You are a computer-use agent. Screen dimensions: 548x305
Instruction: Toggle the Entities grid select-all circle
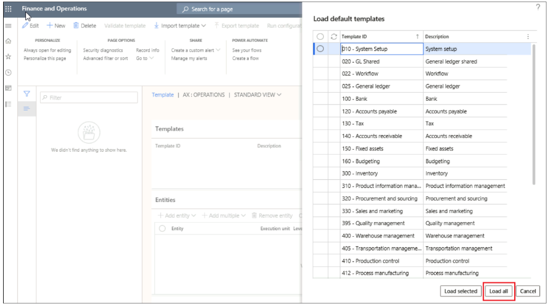pos(162,228)
